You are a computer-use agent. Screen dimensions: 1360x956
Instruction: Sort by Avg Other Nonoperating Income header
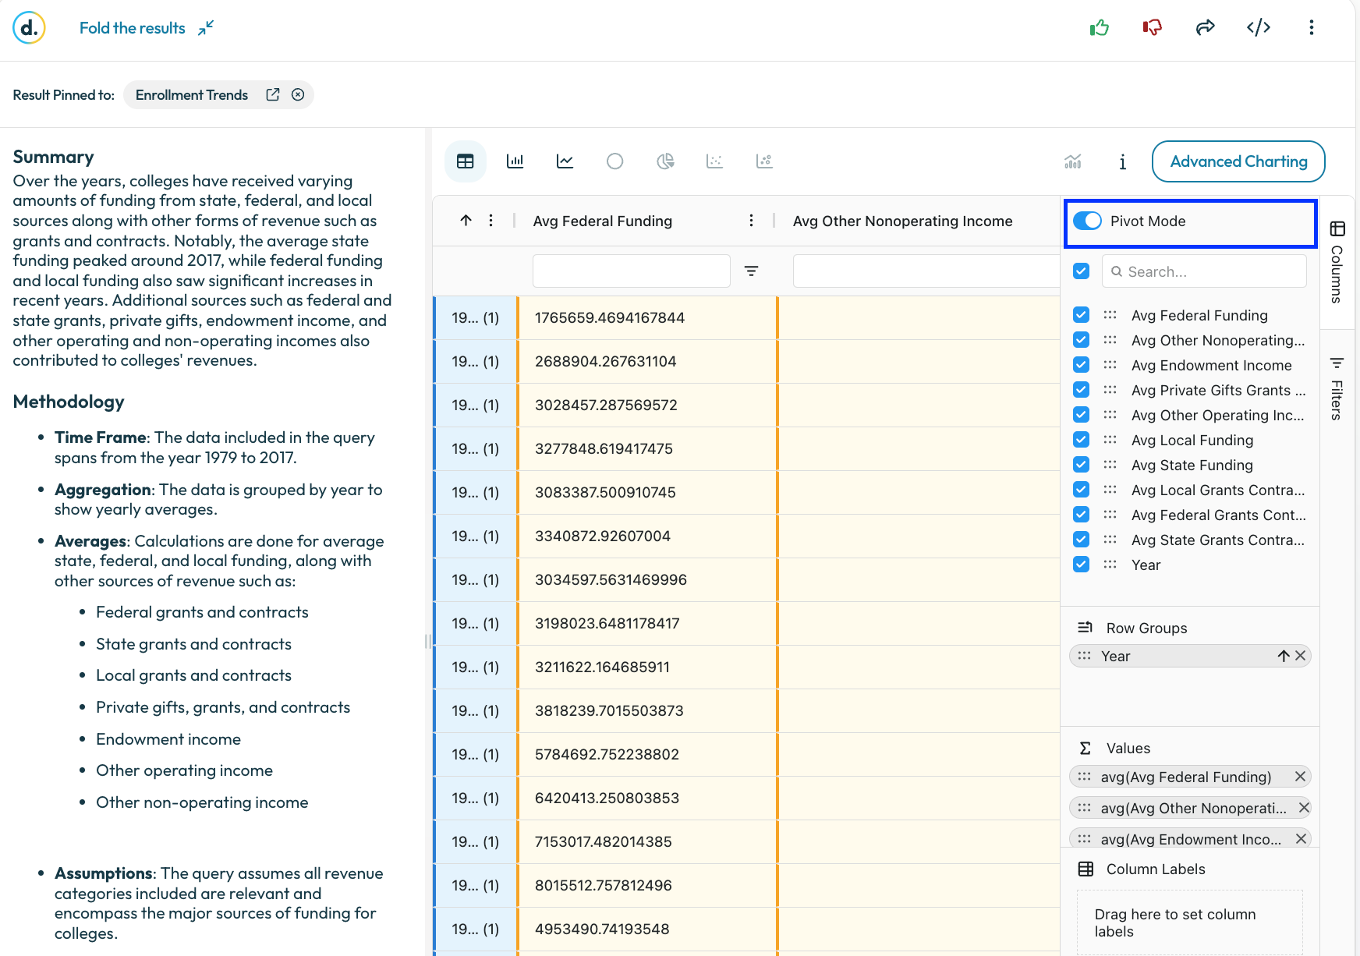coord(903,221)
